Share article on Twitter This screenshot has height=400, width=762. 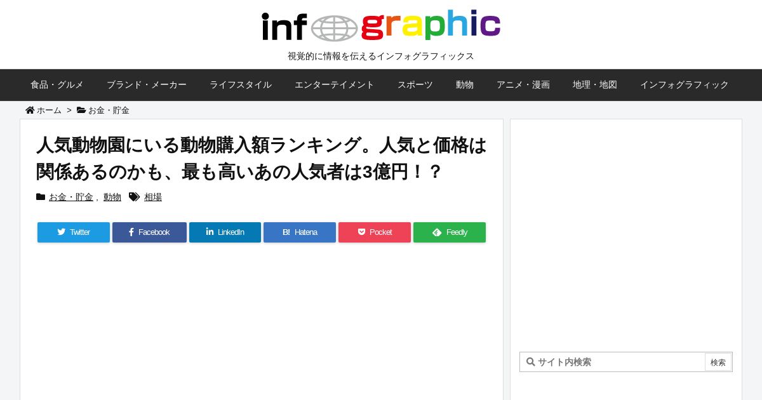(74, 232)
